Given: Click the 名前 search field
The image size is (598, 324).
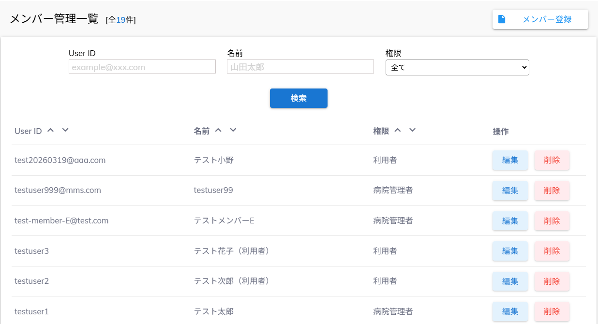Looking at the screenshot, I should [300, 67].
